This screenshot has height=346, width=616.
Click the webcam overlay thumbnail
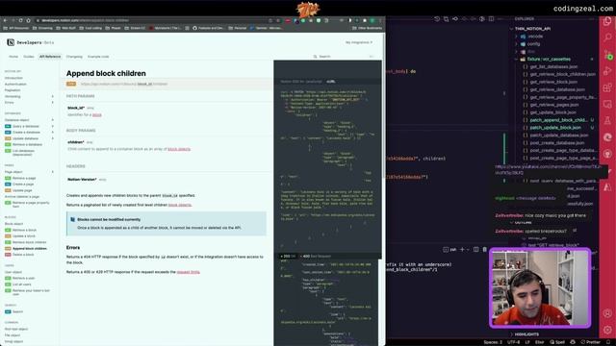540,287
